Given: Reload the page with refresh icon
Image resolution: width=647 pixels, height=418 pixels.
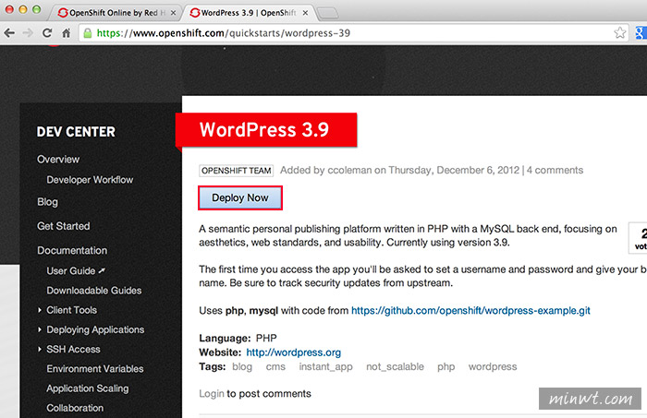Looking at the screenshot, I should pyautogui.click(x=47, y=33).
